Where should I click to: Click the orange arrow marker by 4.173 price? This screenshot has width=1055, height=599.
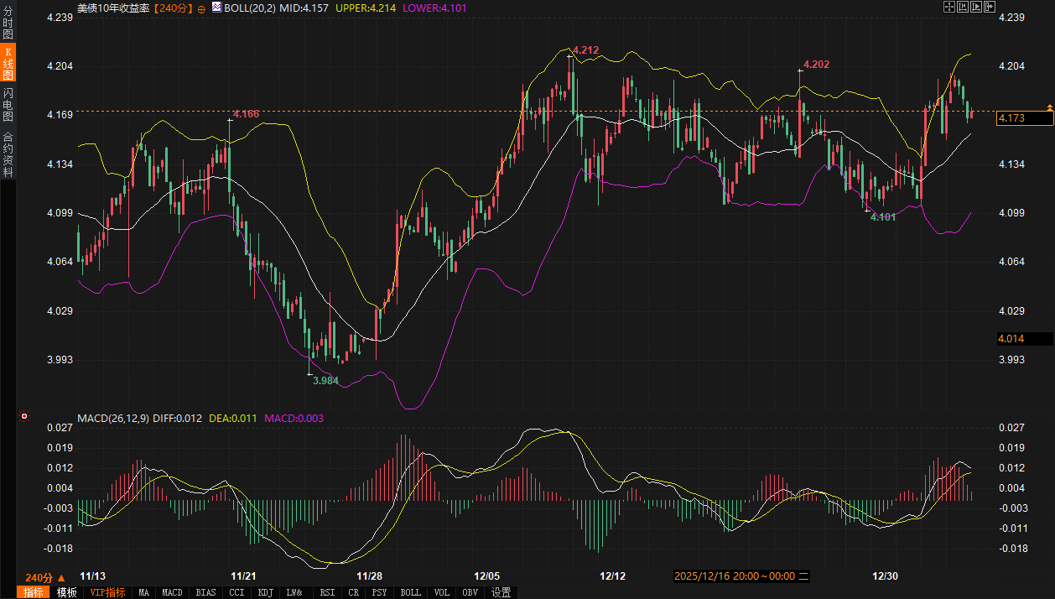[1049, 107]
